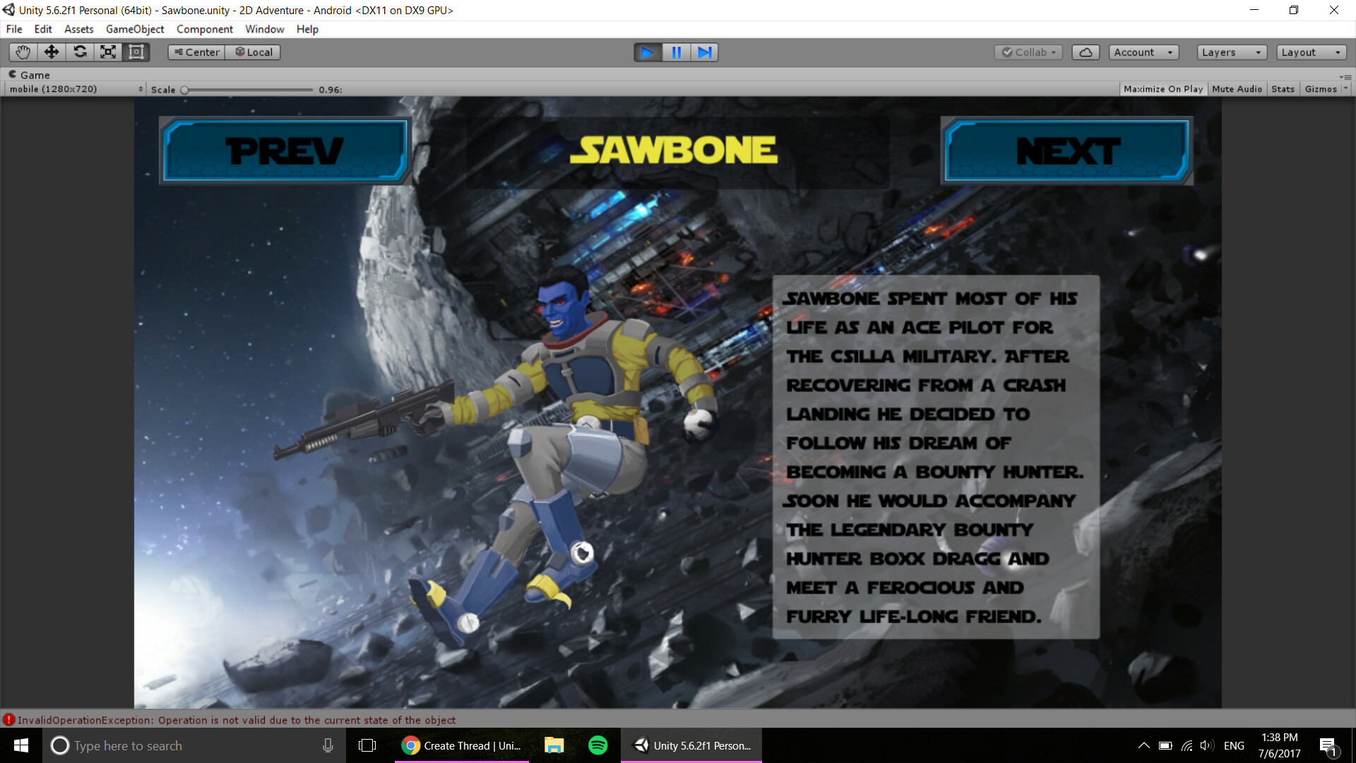Toggle Maximize On Play
The height and width of the screenshot is (763, 1356).
click(1162, 89)
